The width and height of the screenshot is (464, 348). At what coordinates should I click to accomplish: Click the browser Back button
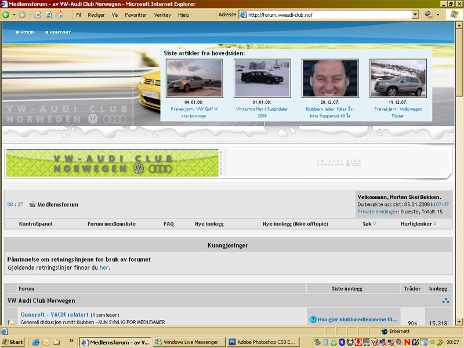coord(6,14)
